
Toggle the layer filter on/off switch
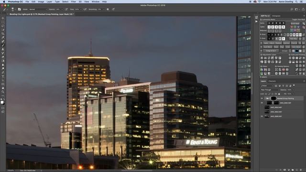[x=294, y=86]
